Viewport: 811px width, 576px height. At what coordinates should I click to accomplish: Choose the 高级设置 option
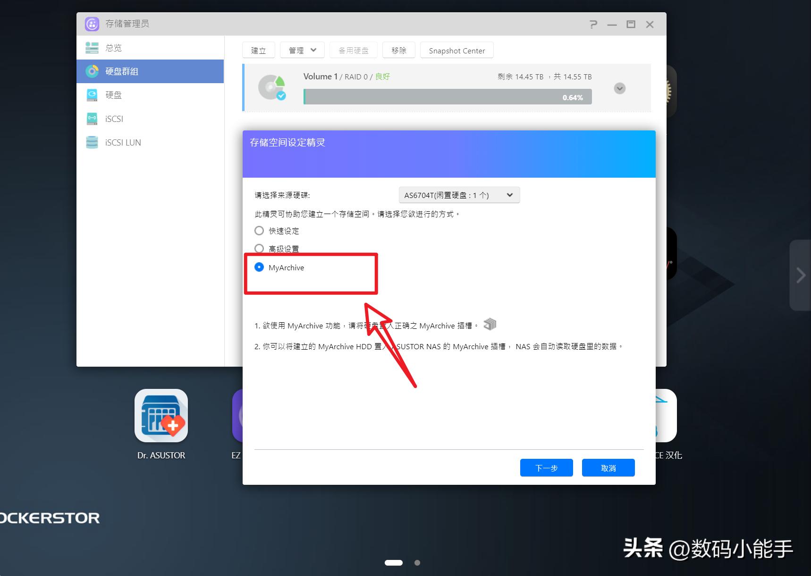259,248
